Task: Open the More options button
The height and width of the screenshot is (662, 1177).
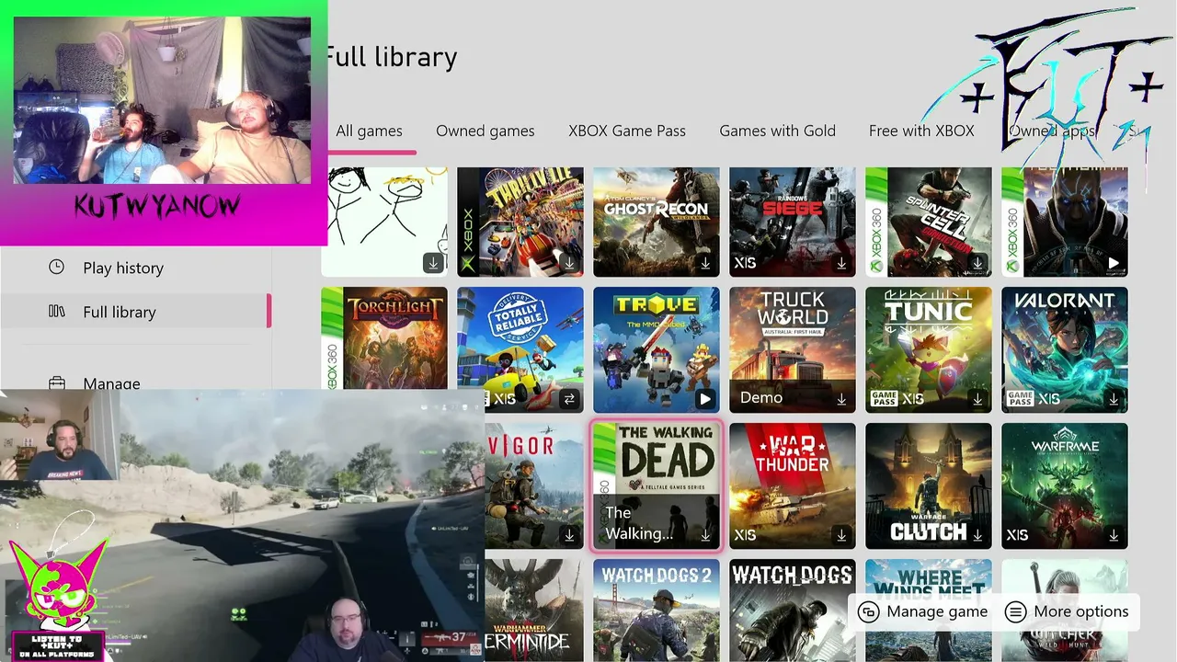Action: (1067, 611)
